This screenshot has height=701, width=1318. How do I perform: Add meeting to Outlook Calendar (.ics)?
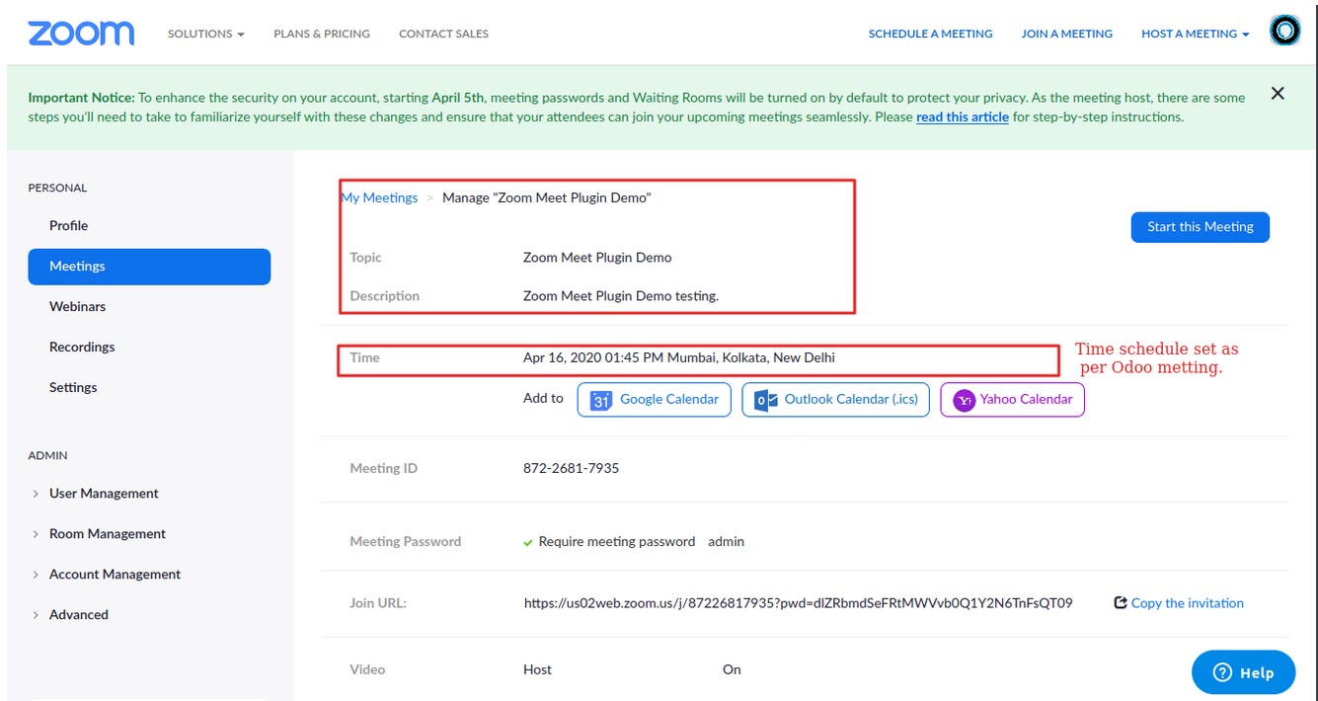point(835,400)
